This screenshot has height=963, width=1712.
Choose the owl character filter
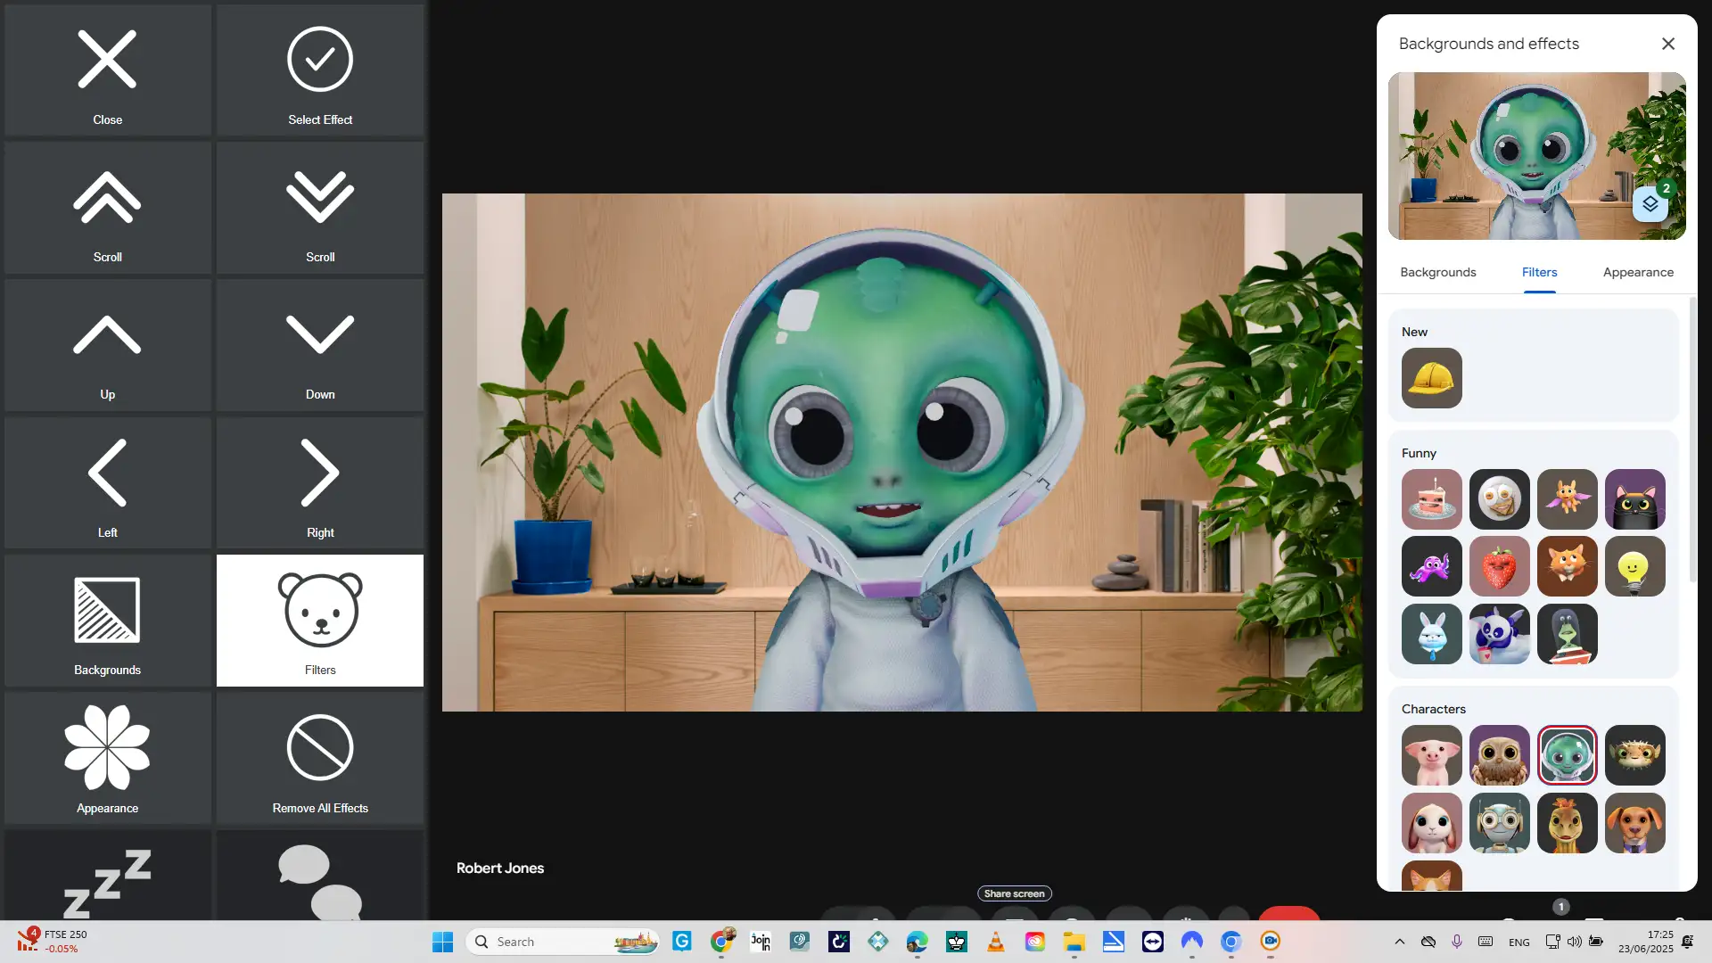click(1499, 755)
